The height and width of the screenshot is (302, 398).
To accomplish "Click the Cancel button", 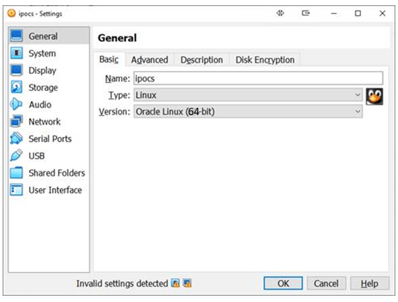I will point(326,283).
